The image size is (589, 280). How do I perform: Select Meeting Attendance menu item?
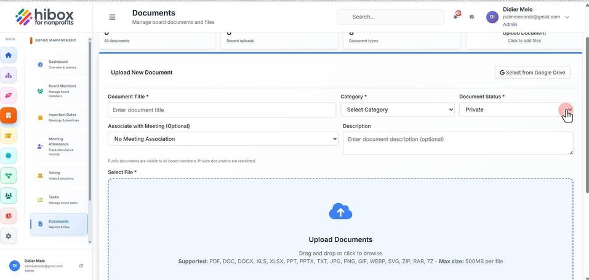tap(59, 146)
